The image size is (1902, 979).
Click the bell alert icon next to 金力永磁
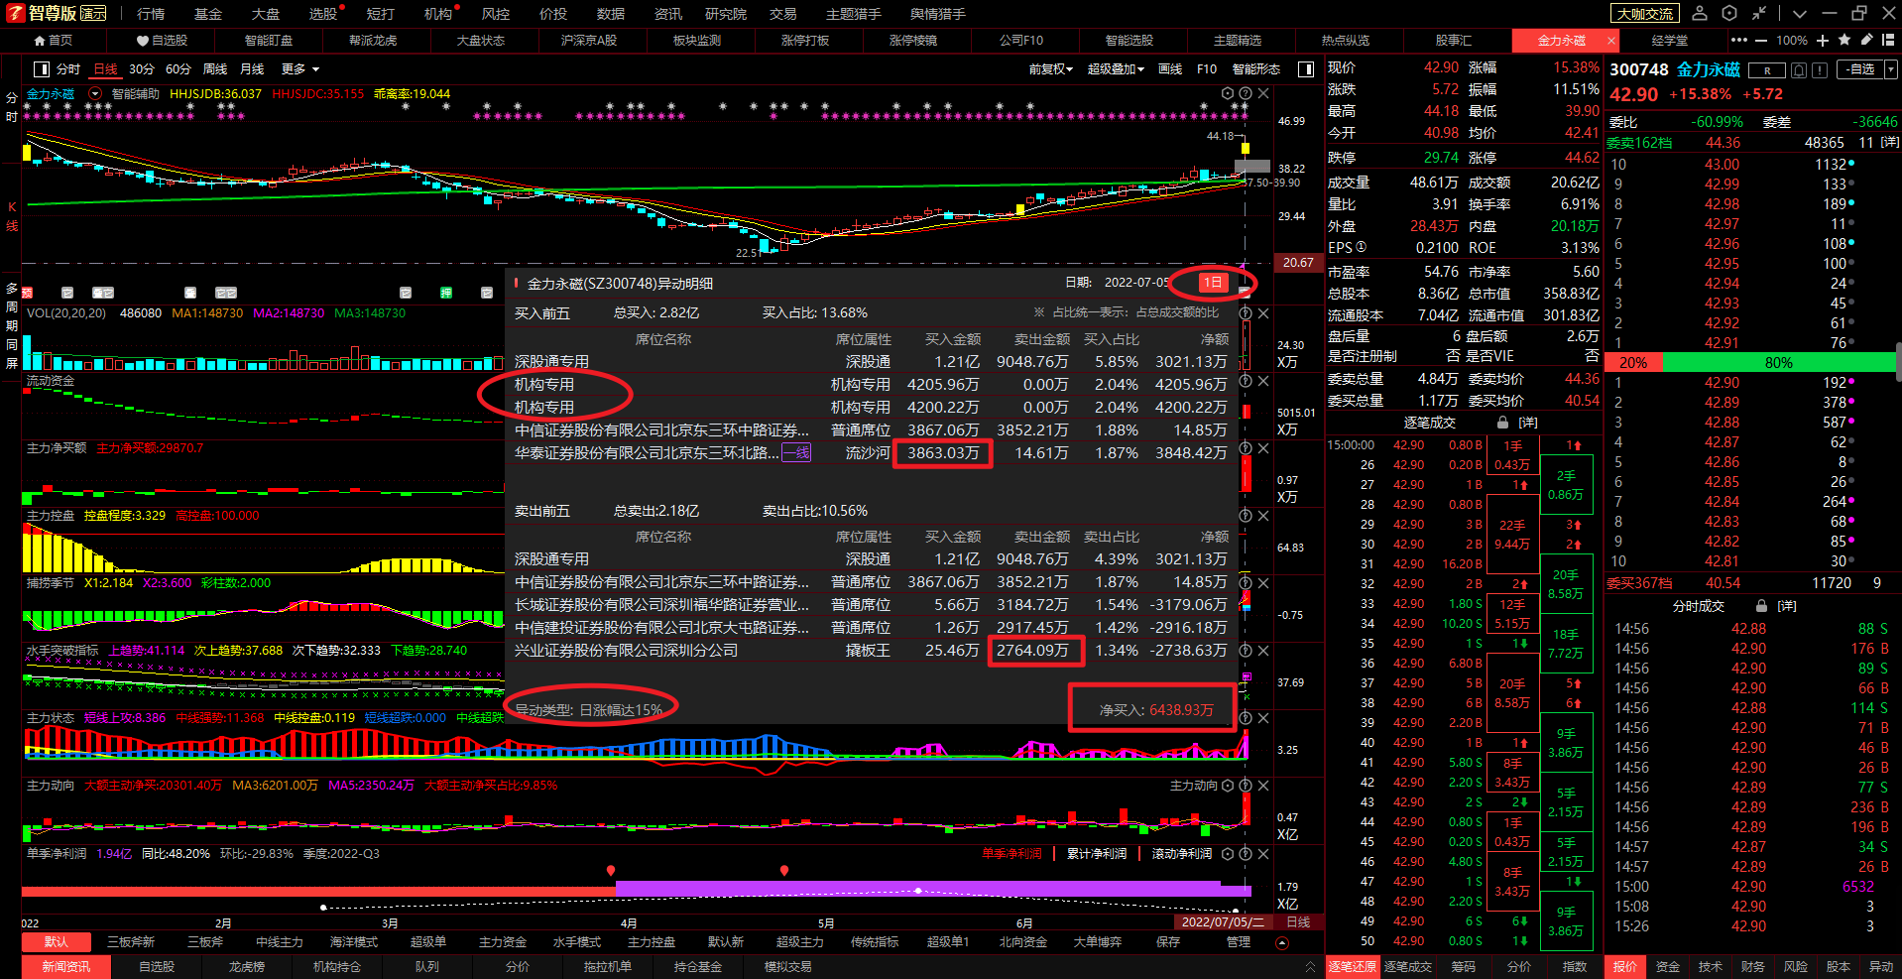click(x=1799, y=69)
